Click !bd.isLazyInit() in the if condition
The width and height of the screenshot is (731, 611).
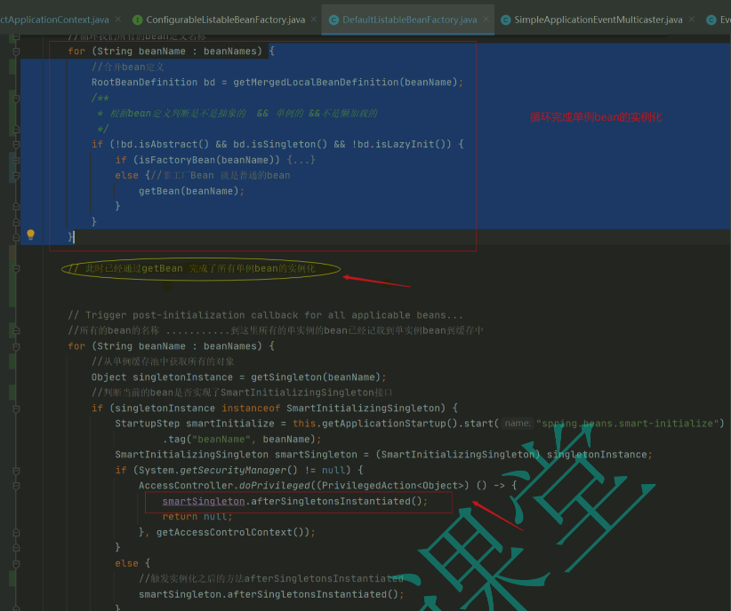tap(401, 145)
